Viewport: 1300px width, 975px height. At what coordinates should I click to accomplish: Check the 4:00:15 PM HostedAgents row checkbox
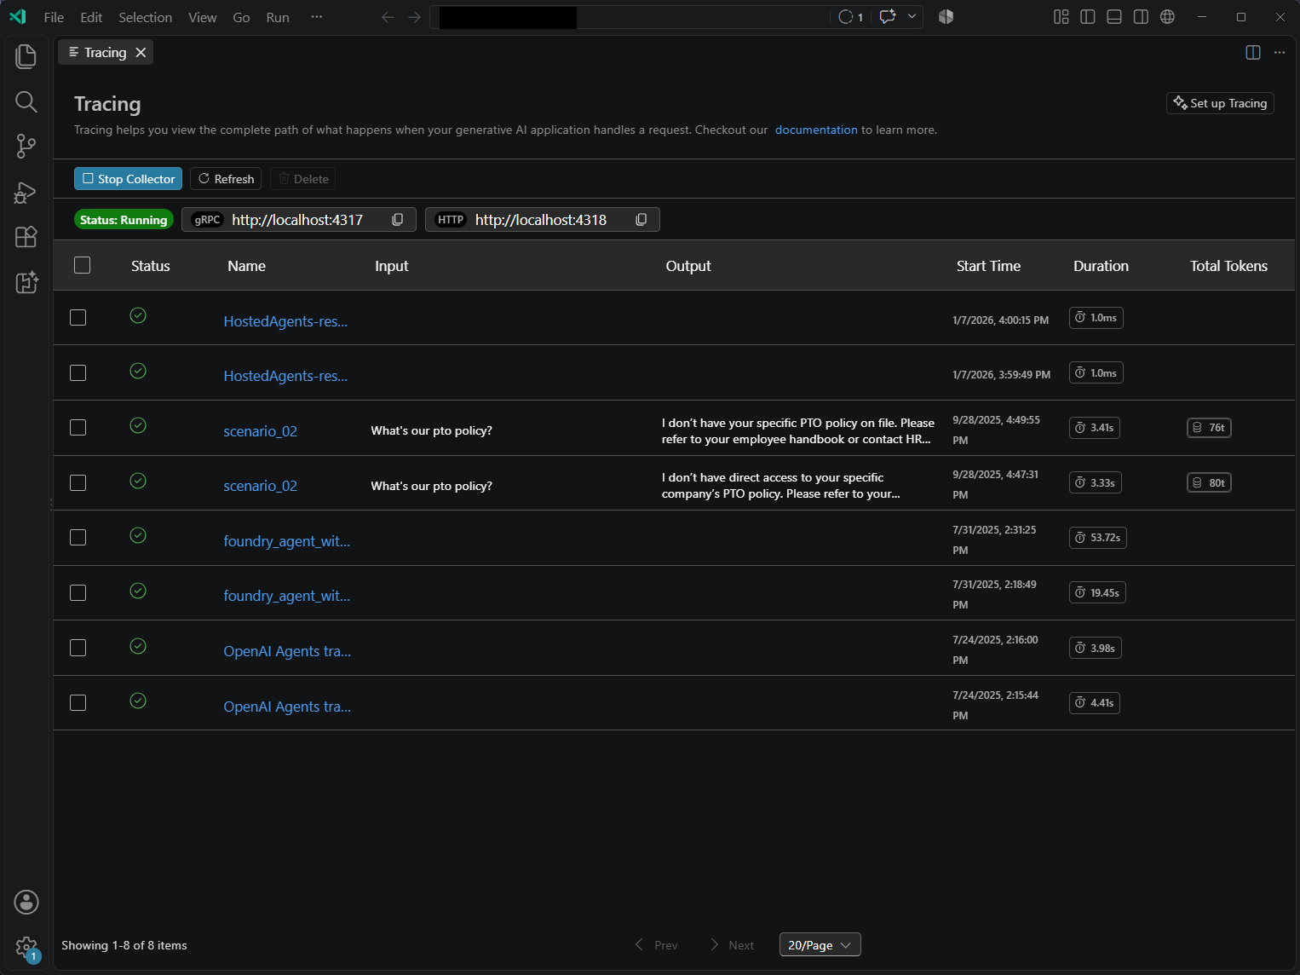point(78,318)
